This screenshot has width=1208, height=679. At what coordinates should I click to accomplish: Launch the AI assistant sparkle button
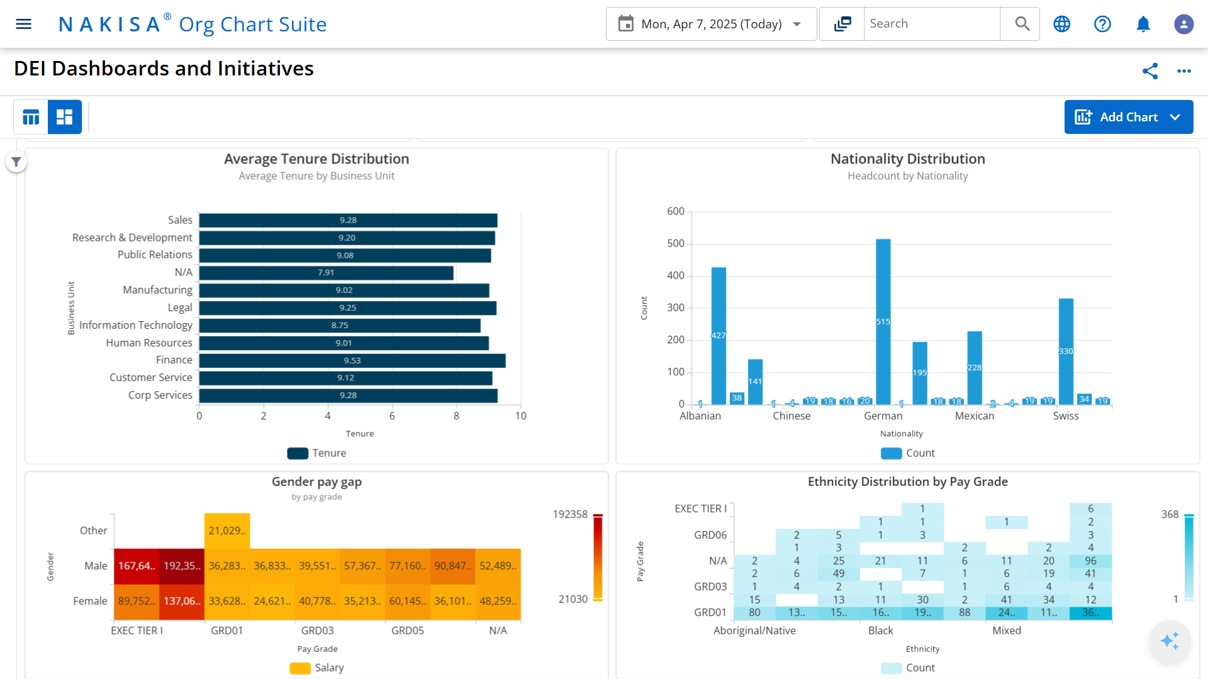point(1170,641)
